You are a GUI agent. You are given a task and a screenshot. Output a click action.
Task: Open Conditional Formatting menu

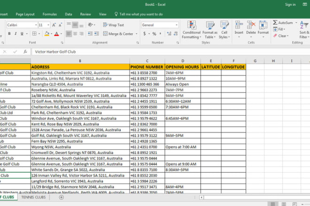pyautogui.click(x=191, y=30)
